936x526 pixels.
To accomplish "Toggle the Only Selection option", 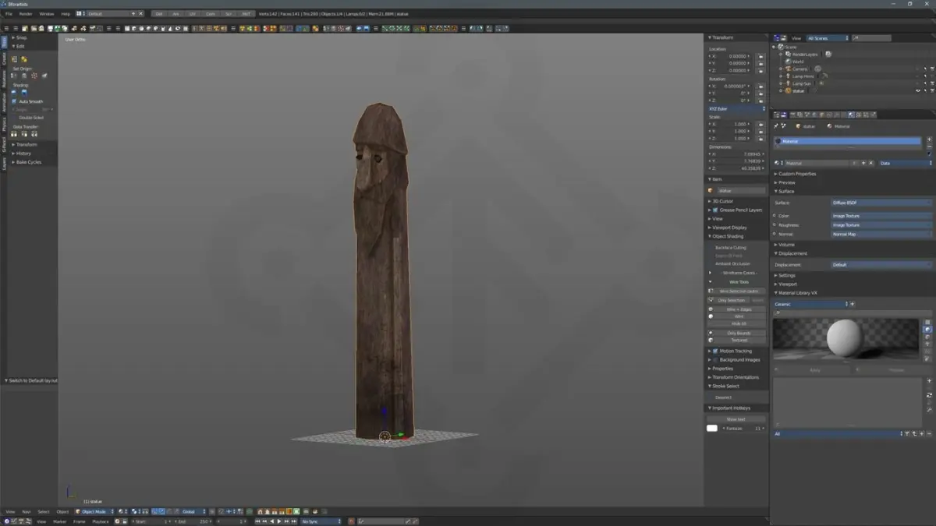I will pos(729,300).
